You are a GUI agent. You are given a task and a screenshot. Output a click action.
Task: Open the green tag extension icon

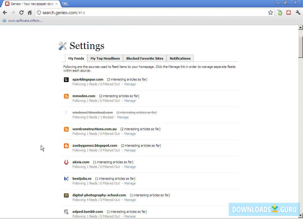coord(280,13)
